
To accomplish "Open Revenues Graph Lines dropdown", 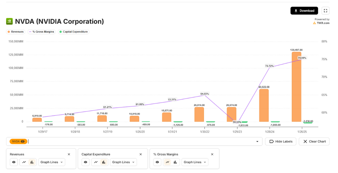I will coord(51,162).
